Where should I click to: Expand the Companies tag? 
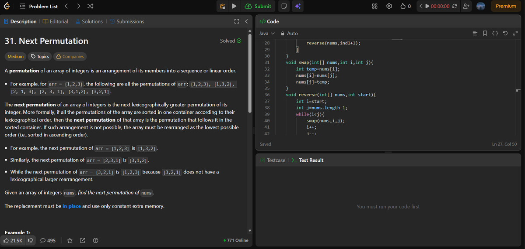click(x=70, y=57)
